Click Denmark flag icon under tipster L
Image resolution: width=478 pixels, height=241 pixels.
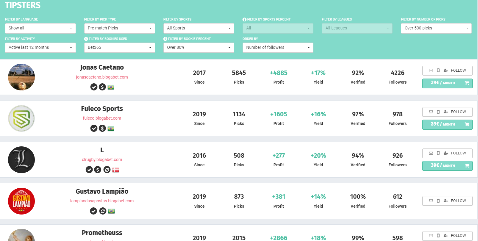(115, 170)
